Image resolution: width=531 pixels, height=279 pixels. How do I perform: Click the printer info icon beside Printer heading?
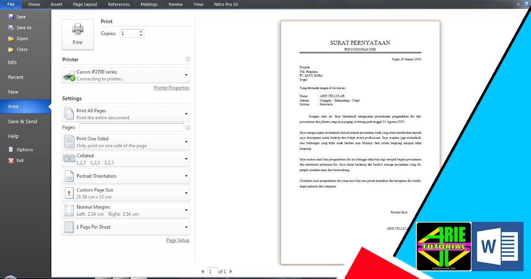click(x=188, y=59)
